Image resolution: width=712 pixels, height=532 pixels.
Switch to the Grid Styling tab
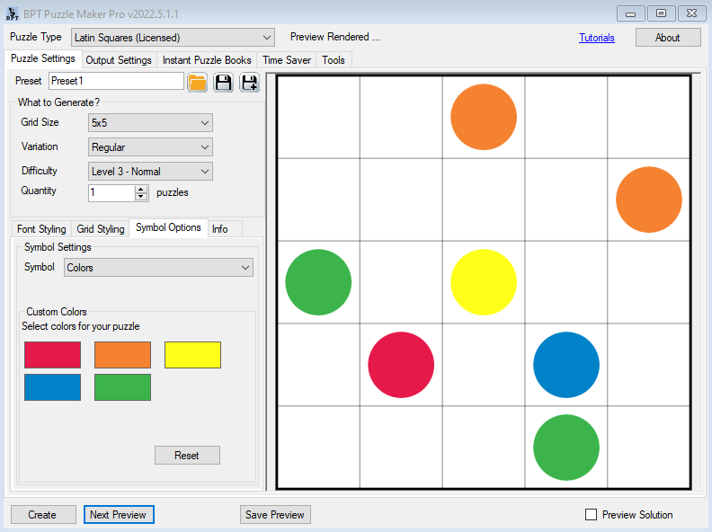tap(101, 229)
